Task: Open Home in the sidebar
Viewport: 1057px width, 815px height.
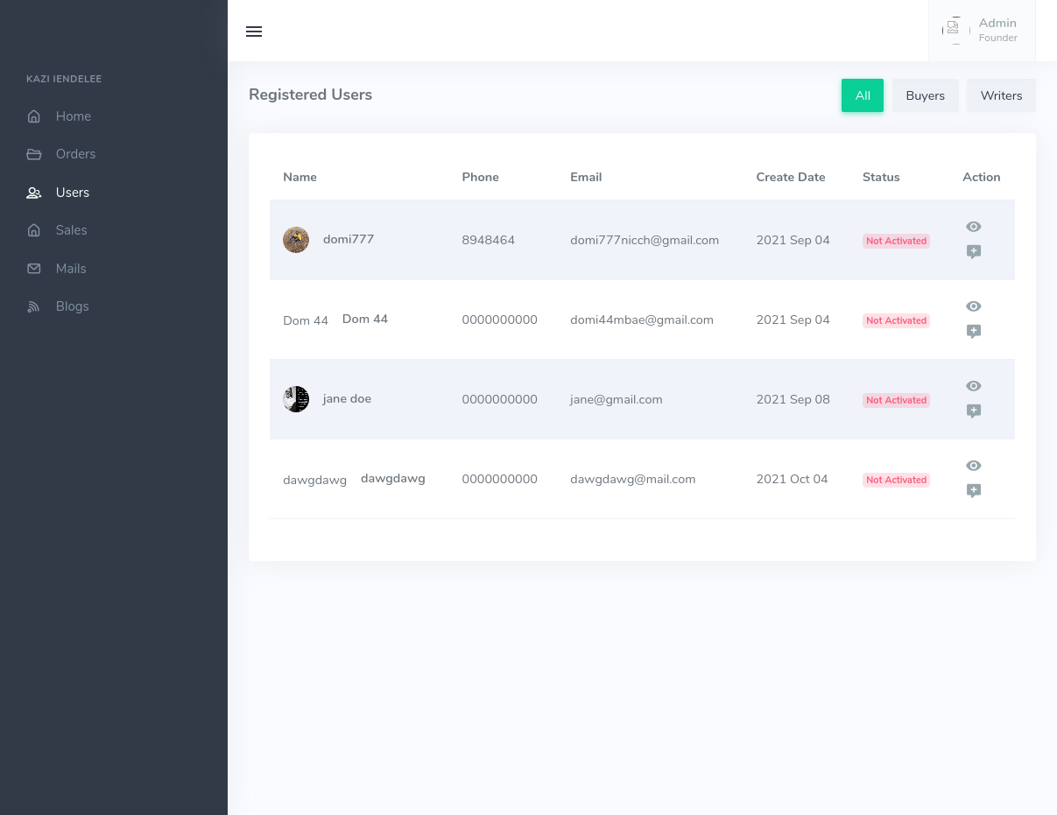Action: click(x=73, y=116)
